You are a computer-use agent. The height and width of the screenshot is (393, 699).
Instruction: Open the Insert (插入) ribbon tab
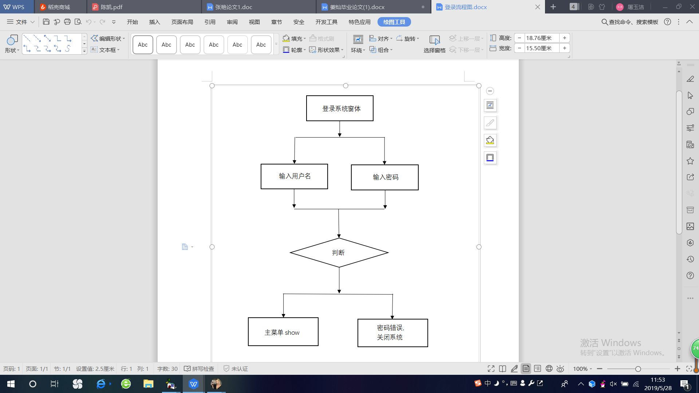click(x=154, y=22)
